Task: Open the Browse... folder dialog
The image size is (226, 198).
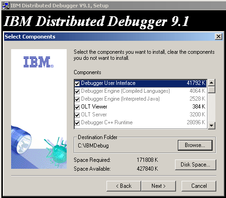Action: 195,145
